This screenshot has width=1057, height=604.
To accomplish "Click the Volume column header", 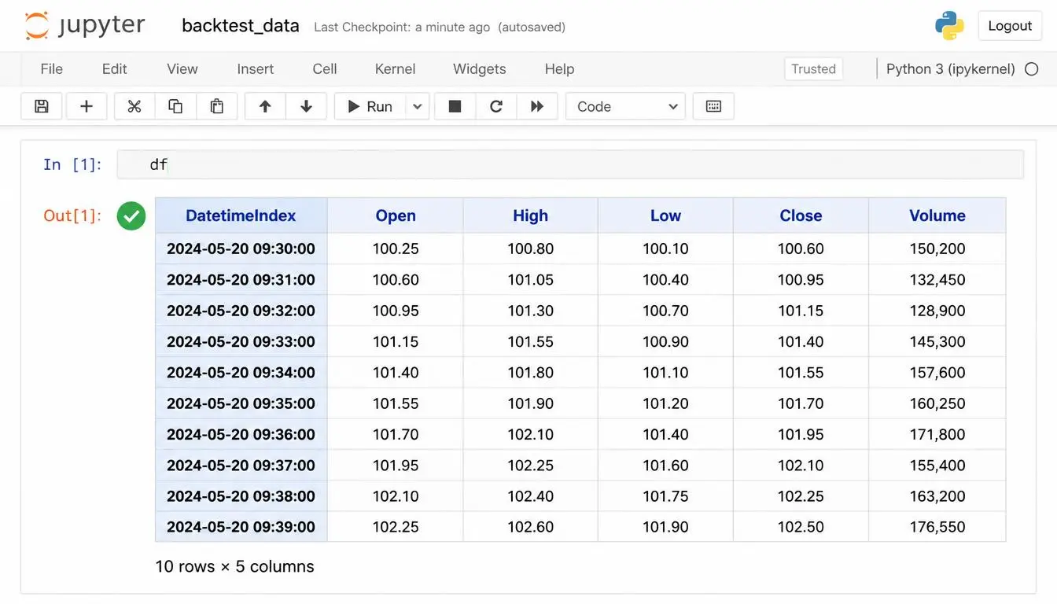I will [937, 215].
